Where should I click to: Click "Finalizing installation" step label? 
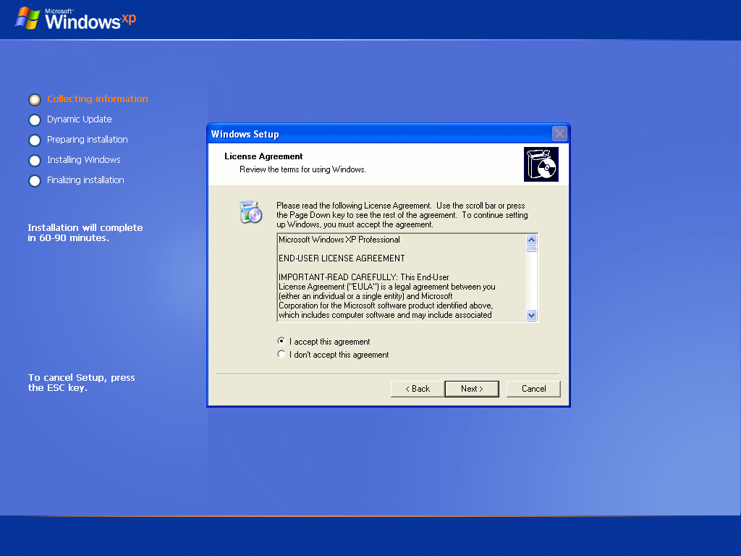click(85, 180)
